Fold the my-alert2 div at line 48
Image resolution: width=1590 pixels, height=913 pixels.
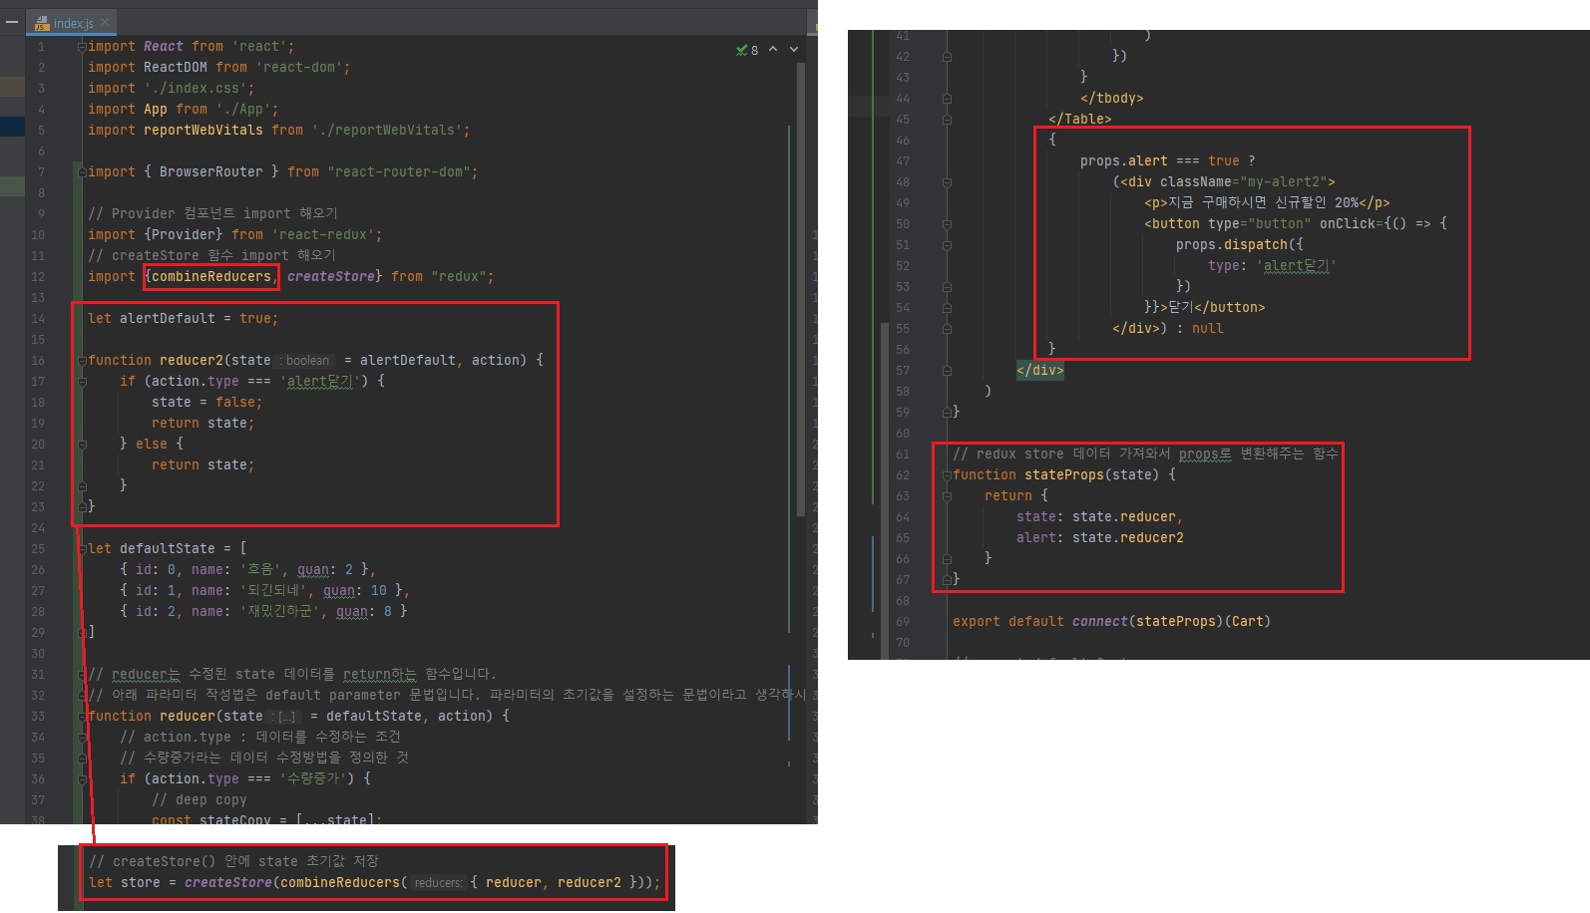point(947,182)
